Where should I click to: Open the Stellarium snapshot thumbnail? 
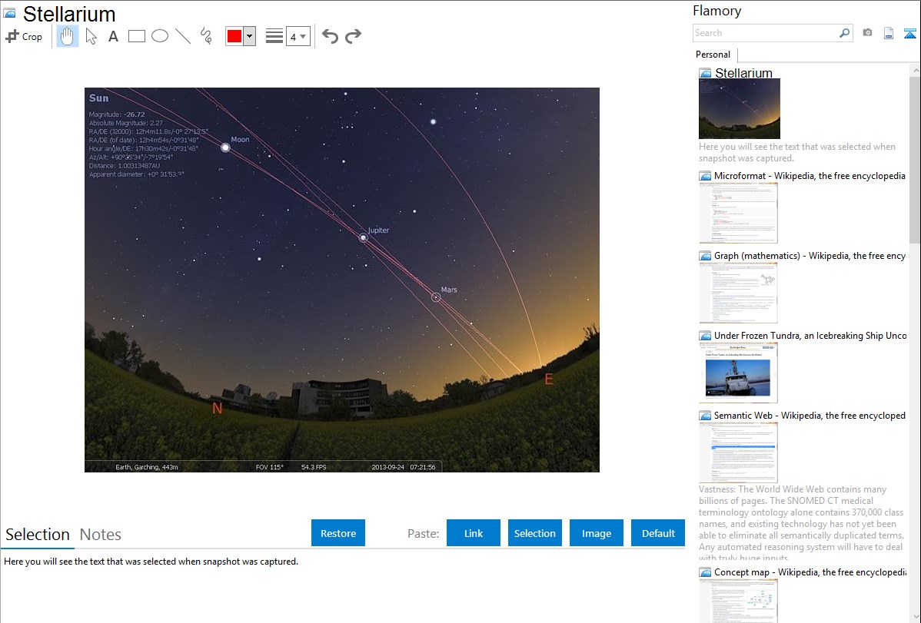click(x=740, y=108)
